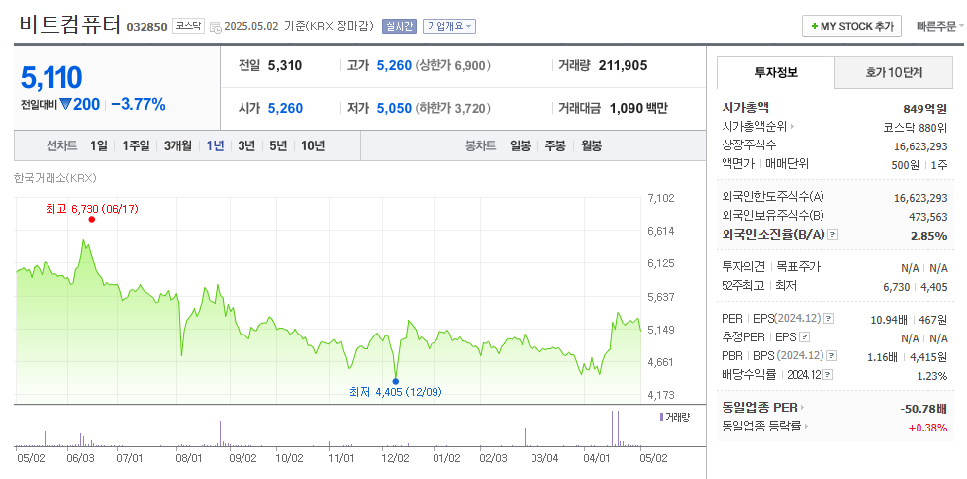Viewport: 967px width, 479px height.
Task: Expand the 빠른주문 menu
Action: 940,26
